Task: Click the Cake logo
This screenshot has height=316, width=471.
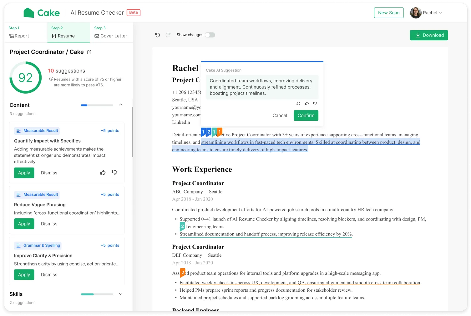Action: tap(42, 13)
